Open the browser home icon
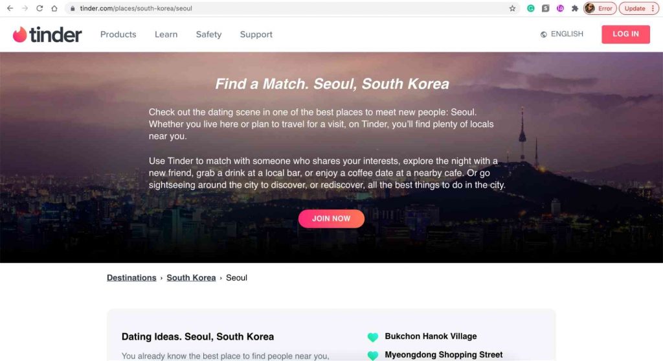 [x=54, y=8]
